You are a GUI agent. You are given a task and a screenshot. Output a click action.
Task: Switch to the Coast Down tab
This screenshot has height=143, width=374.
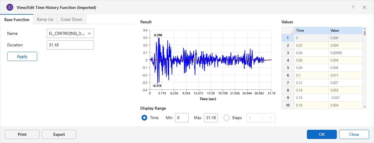point(71,20)
